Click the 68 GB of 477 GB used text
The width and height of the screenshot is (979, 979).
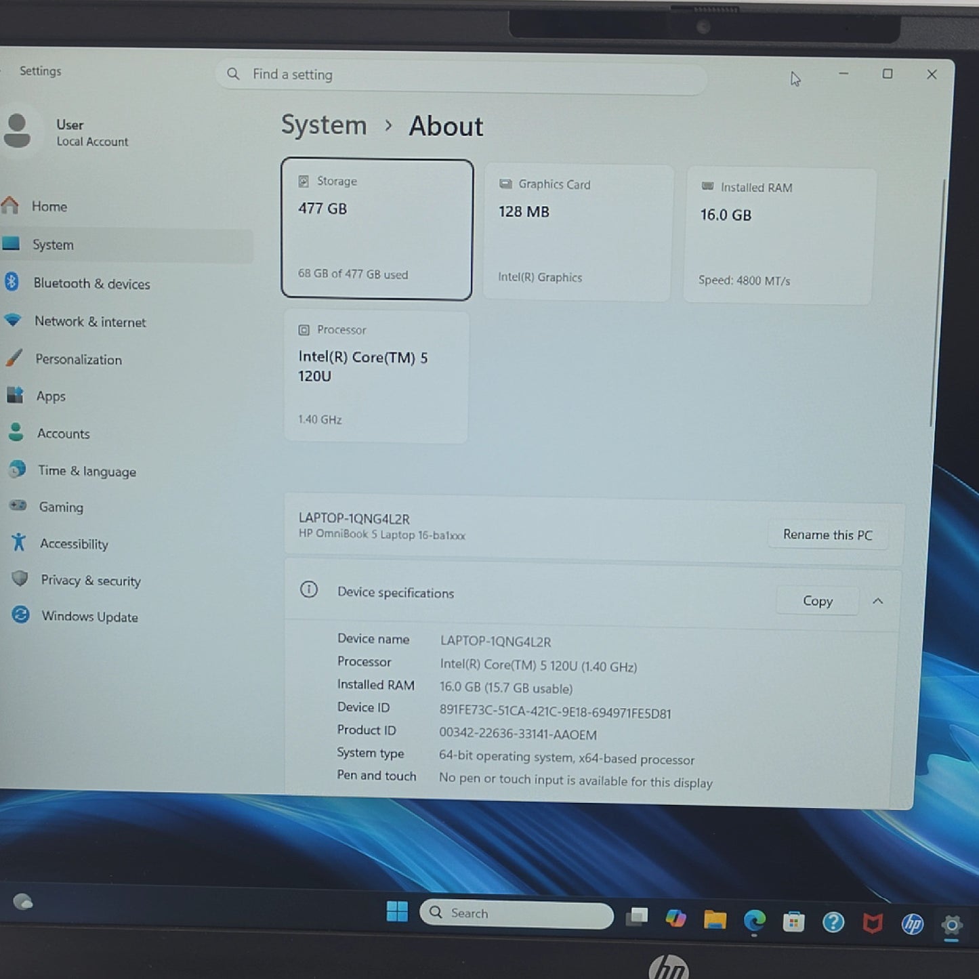tap(353, 274)
